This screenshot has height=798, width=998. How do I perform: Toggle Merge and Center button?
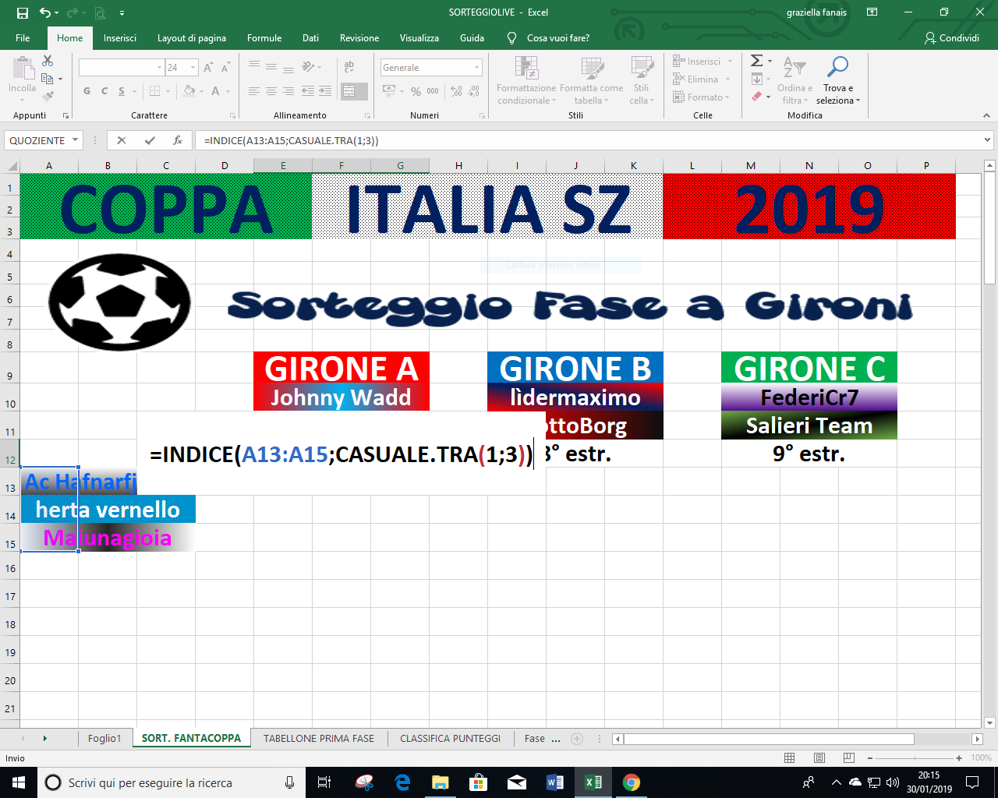pyautogui.click(x=349, y=91)
